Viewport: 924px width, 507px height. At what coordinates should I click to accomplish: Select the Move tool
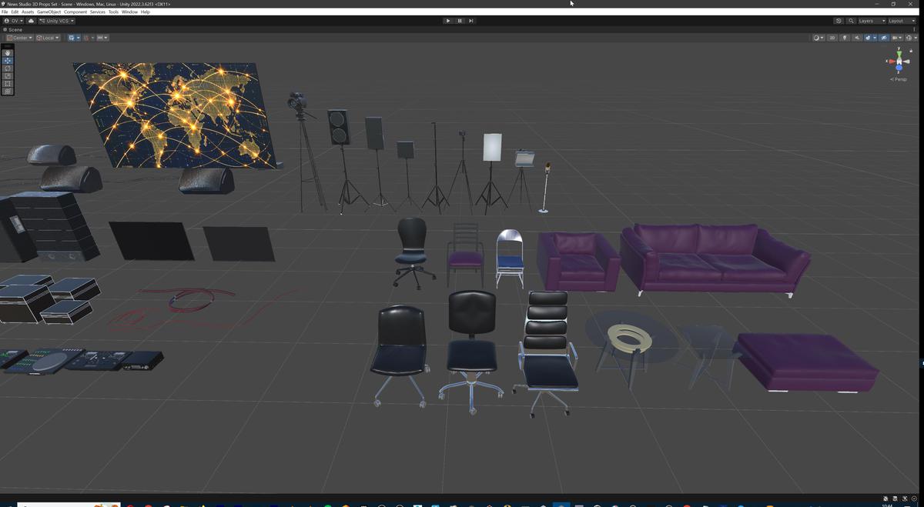tap(8, 61)
